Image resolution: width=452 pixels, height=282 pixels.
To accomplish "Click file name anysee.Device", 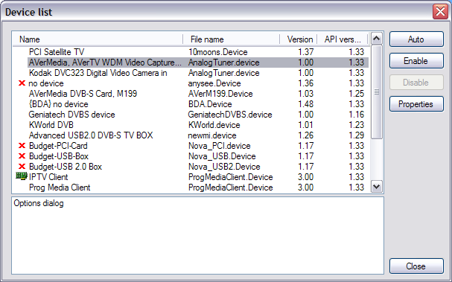I will tap(214, 83).
